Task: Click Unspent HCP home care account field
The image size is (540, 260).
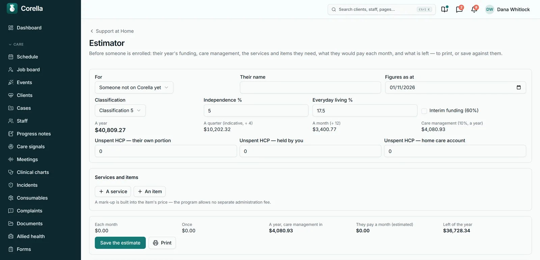Action: pyautogui.click(x=455, y=151)
